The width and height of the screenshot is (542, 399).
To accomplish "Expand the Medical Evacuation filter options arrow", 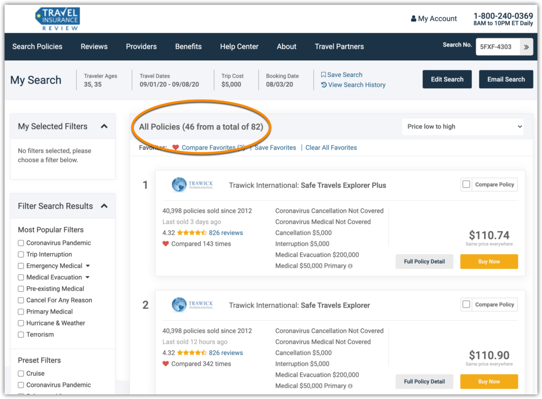I will pos(87,277).
